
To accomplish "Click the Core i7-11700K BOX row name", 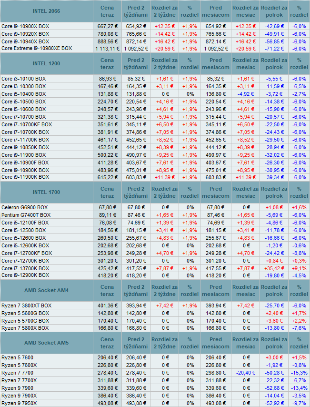I will tap(25, 140).
